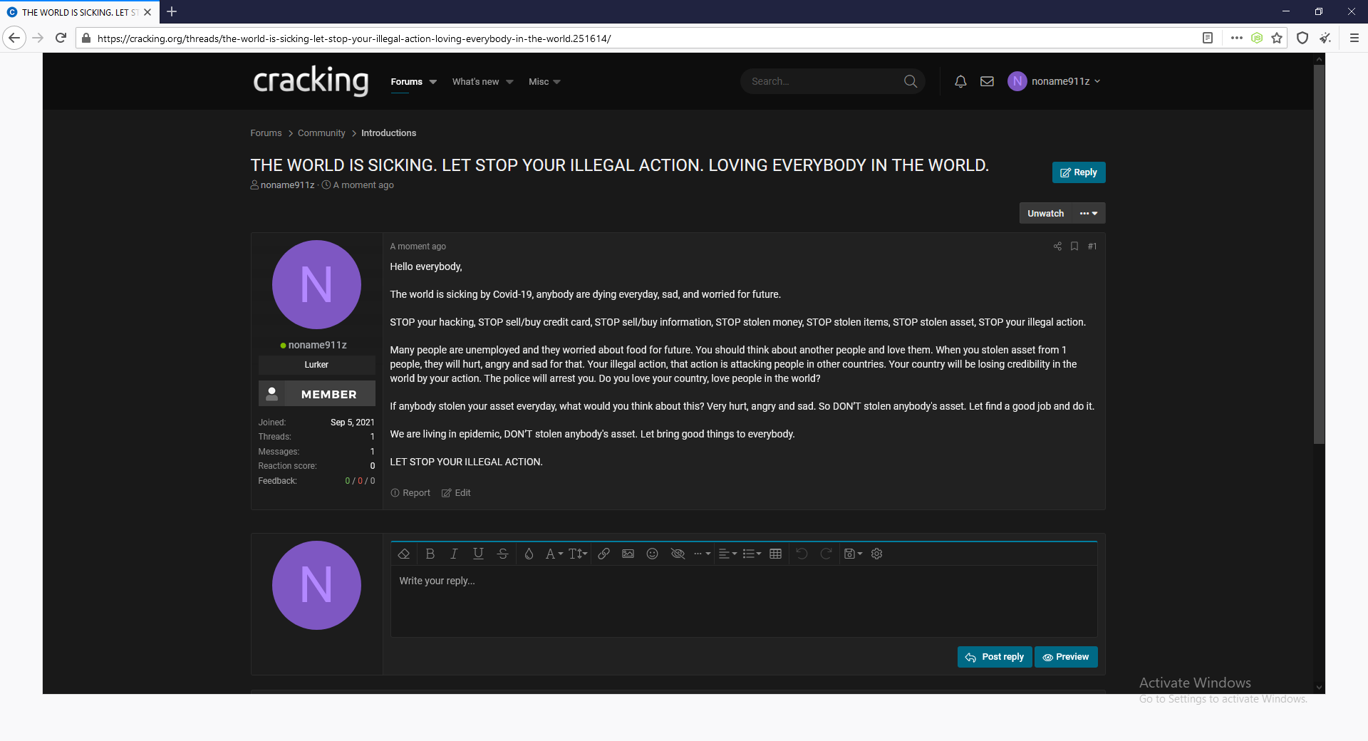Open the Forums navigation menu
1368x741 pixels.
tap(406, 82)
